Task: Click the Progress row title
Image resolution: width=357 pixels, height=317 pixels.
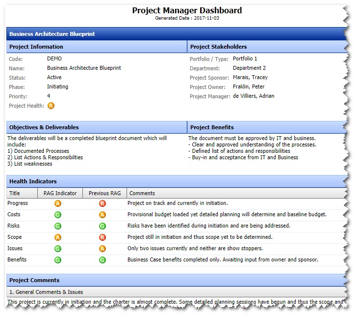Action: 18,203
